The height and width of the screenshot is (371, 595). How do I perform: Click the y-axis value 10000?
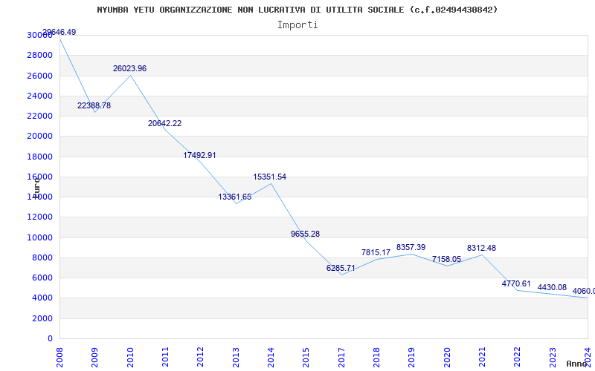click(x=40, y=237)
